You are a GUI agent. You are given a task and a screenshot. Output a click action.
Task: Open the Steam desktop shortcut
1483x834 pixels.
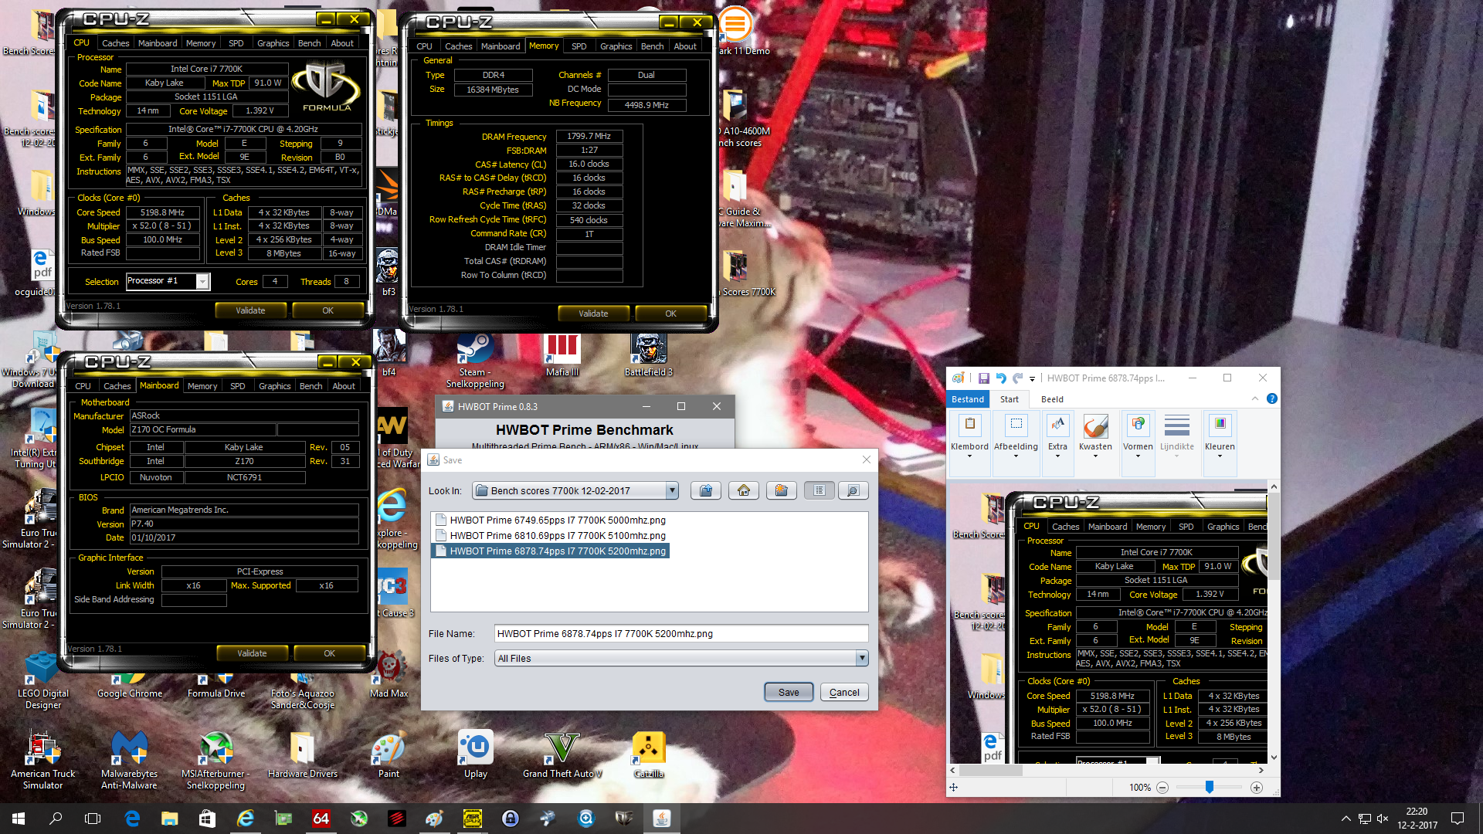point(476,360)
